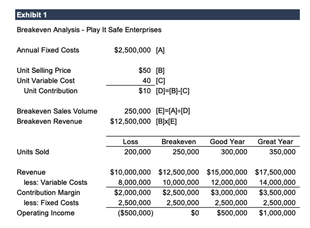Select the "Great Year" column header
Viewport: 310px width, 228px height.
coord(275,142)
